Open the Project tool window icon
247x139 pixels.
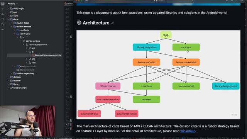(x=3, y=3)
